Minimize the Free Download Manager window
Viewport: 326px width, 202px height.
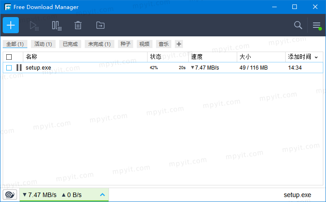[x=274, y=7]
